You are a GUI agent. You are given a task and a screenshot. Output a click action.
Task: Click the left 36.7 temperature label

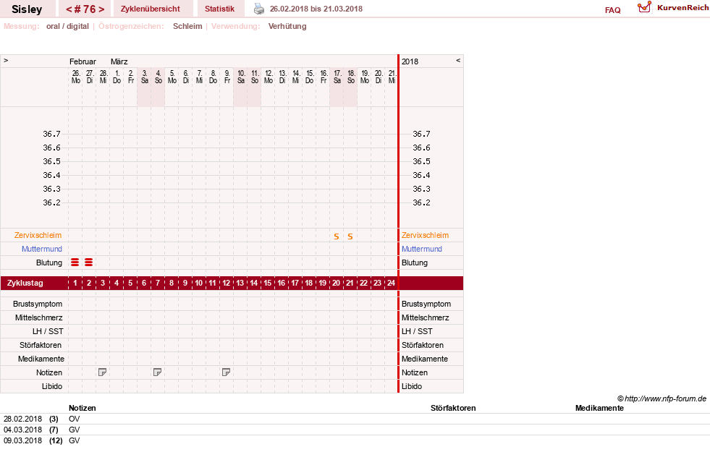tap(51, 134)
